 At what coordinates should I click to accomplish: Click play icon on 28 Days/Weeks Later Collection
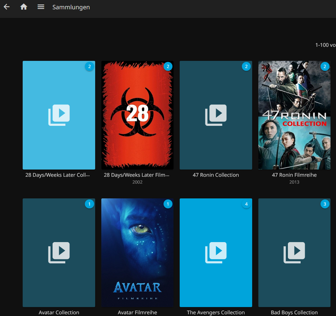tap(59, 115)
